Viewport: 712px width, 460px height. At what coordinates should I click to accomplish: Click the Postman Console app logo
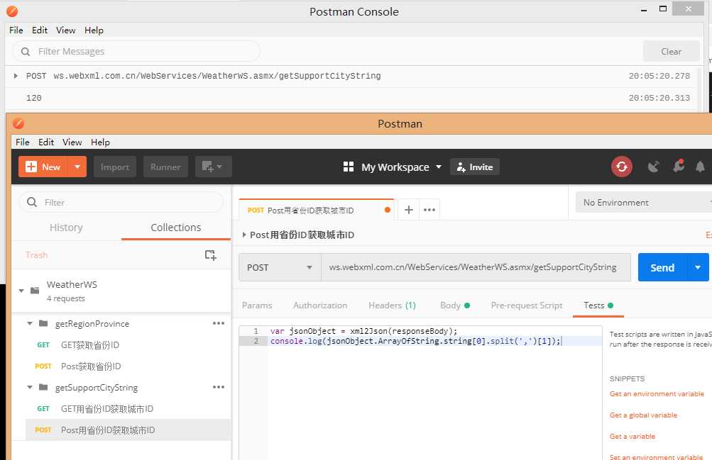coord(12,11)
